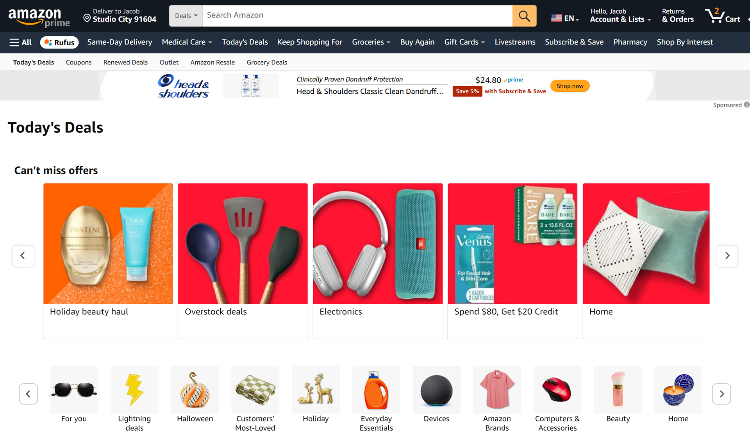This screenshot has width=750, height=444.
Task: Open the EN language selector dropdown
Action: [565, 18]
